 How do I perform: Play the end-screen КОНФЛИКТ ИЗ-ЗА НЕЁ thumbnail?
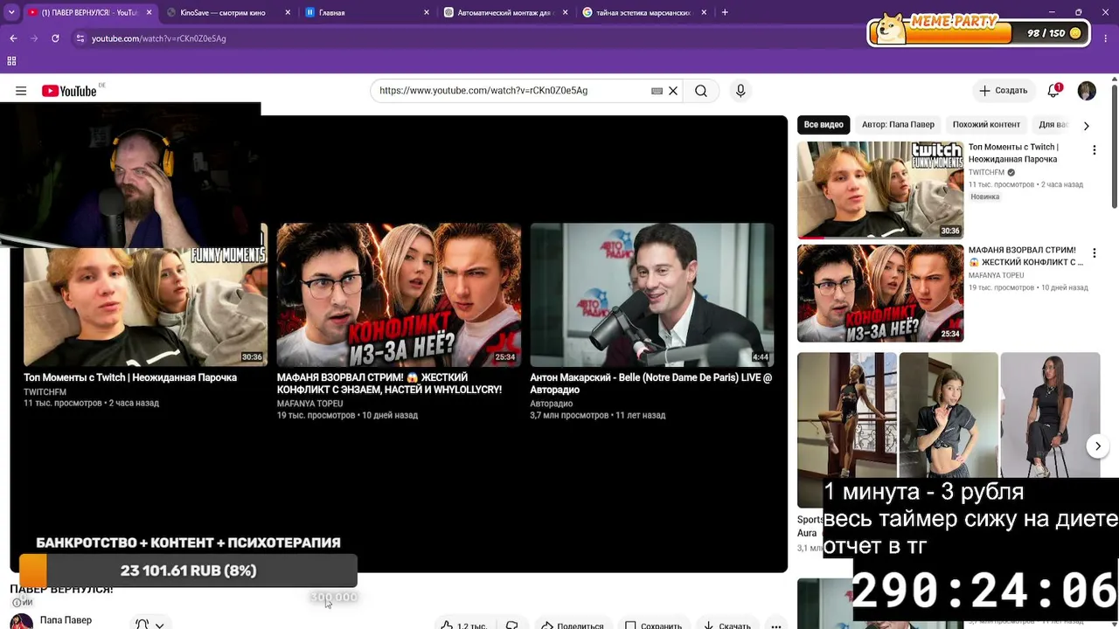tap(399, 294)
